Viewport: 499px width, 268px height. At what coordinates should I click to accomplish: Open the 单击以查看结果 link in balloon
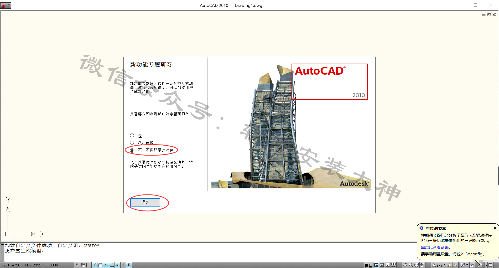[x=436, y=247]
